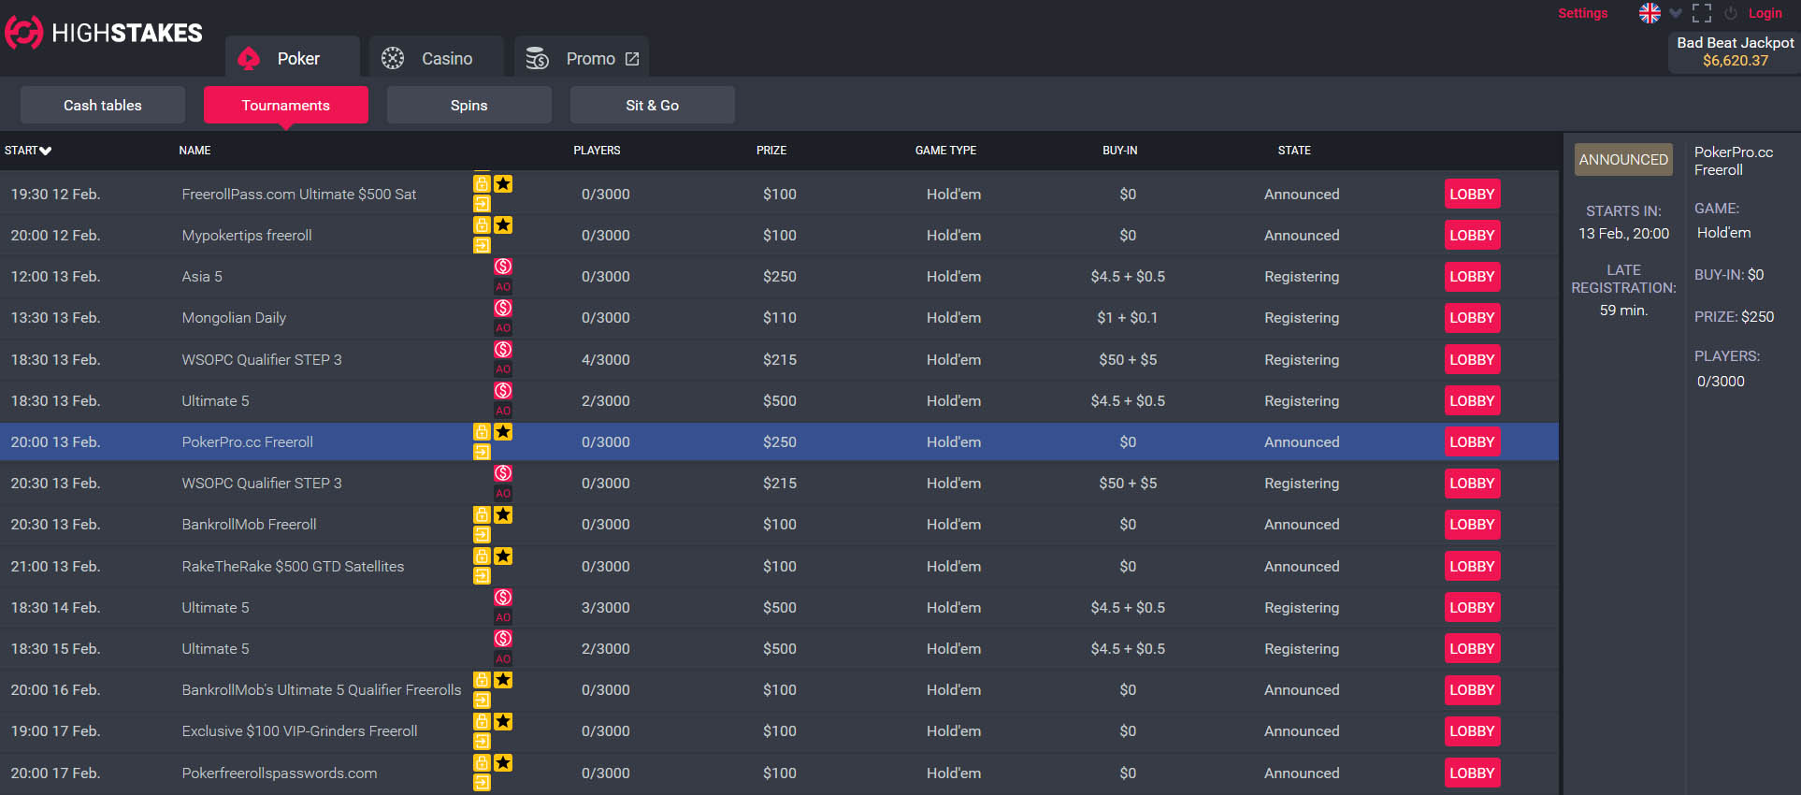Open lobby for RakeTheRake $500 GTD Satellites

coord(1472,567)
